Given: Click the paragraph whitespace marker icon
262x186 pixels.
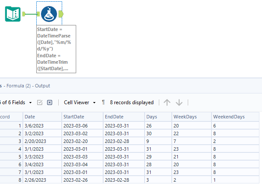Looking at the screenshot, I should click(104, 102).
